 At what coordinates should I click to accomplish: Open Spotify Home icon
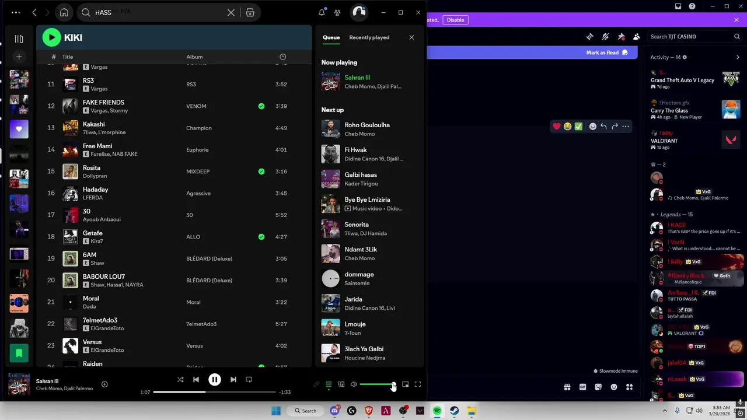pos(64,12)
